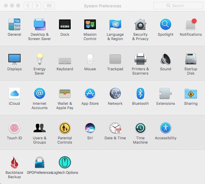Open GPGPreferences padlock icon
205x184 pixels.
coord(40,163)
